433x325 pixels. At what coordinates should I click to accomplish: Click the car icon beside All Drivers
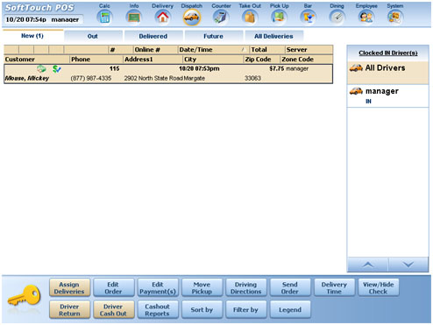click(x=356, y=67)
